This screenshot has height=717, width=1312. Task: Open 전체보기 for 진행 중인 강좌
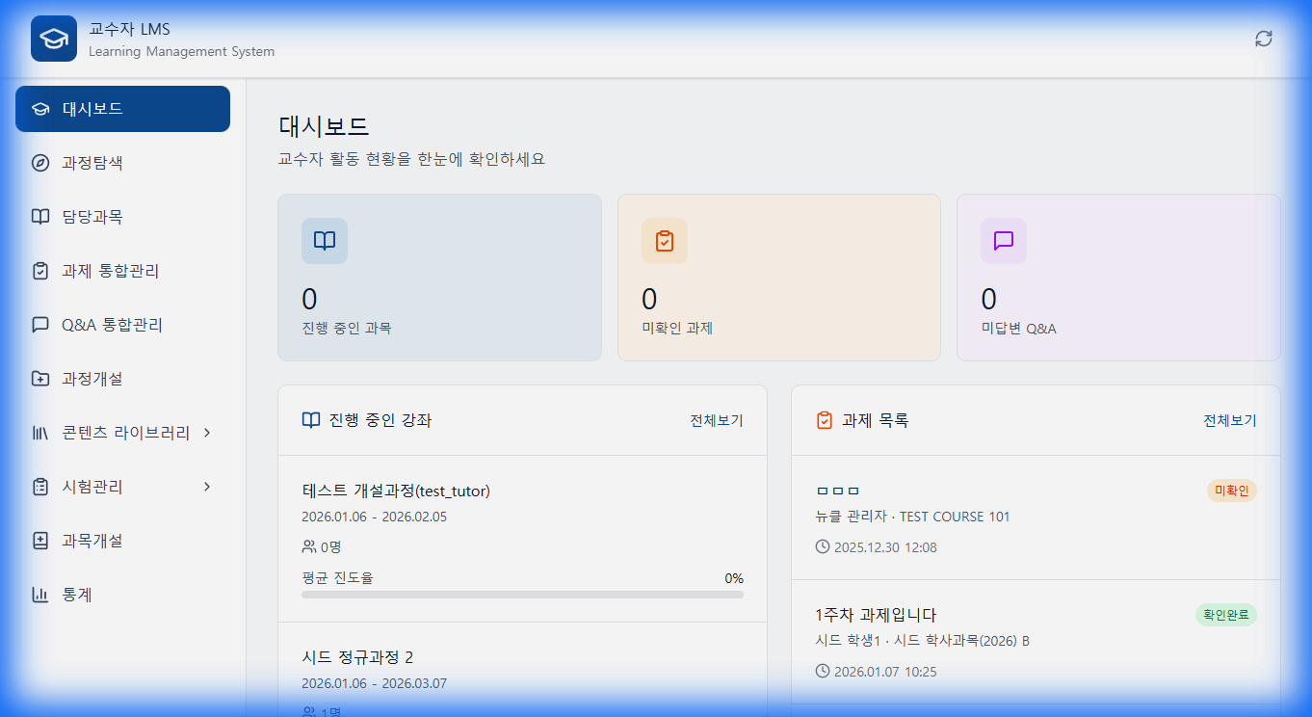[716, 419]
